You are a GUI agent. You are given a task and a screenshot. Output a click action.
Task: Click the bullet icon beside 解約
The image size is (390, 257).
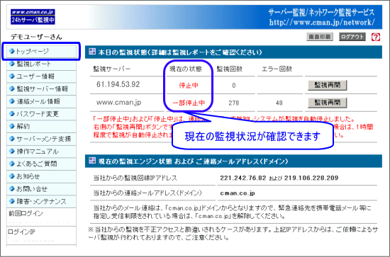[x=11, y=126]
